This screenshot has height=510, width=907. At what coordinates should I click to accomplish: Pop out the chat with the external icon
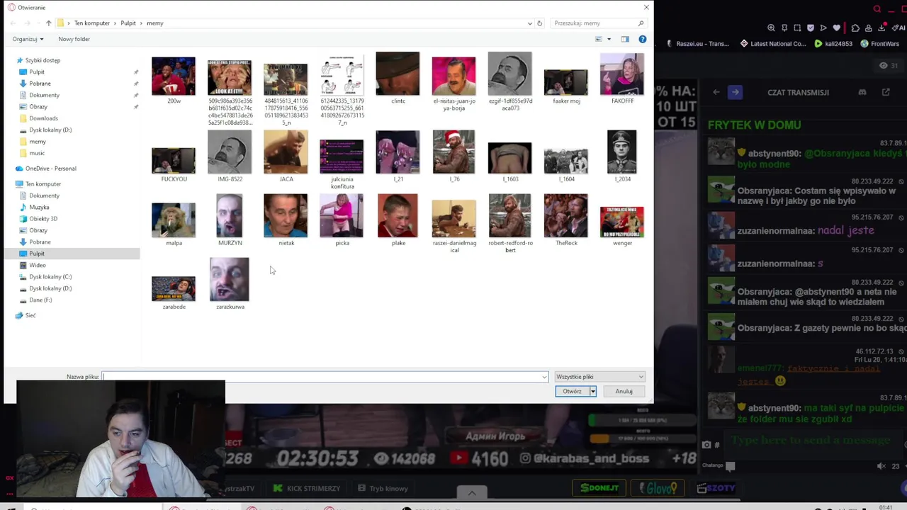point(886,92)
